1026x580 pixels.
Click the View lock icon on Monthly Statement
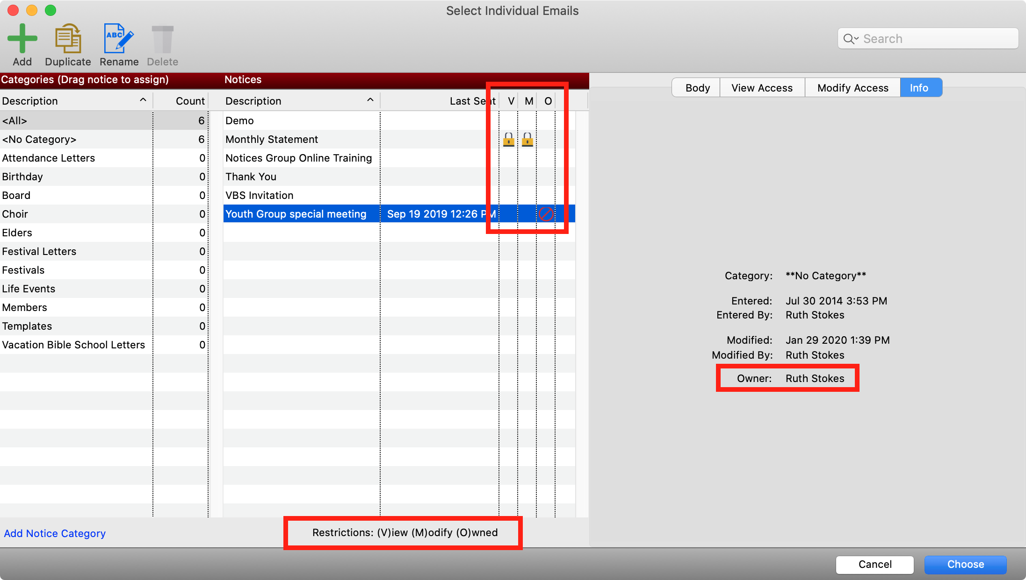(x=508, y=140)
